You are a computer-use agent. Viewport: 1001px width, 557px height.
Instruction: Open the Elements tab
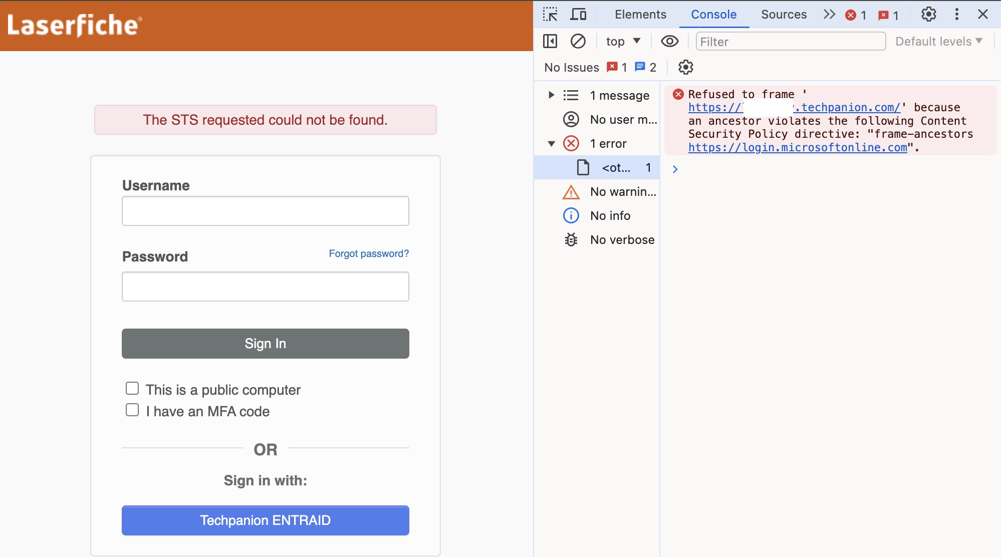pos(640,15)
